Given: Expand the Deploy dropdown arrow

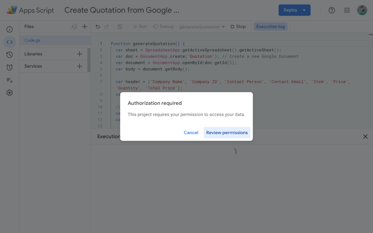Looking at the screenshot, I should tap(305, 10).
